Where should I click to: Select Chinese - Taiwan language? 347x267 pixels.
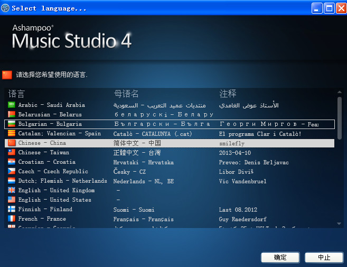170,153
